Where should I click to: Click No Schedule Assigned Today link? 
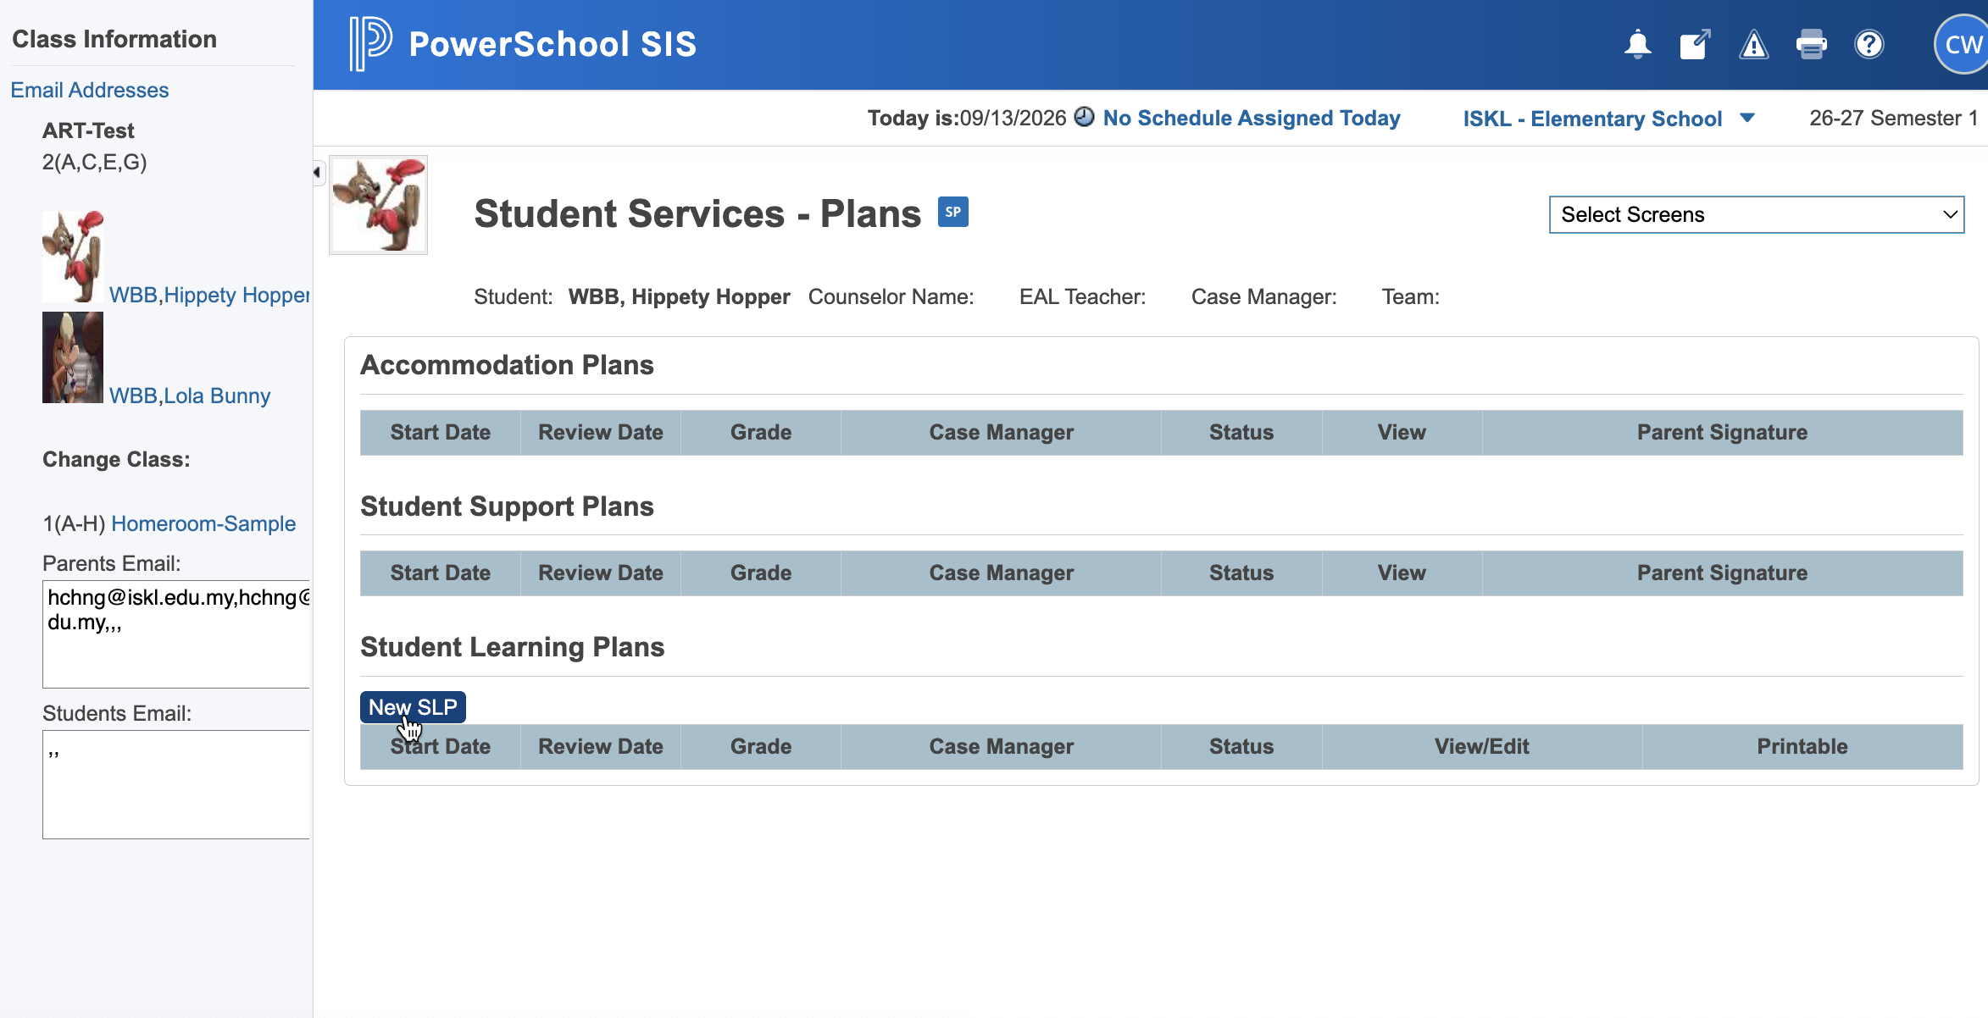1252,118
